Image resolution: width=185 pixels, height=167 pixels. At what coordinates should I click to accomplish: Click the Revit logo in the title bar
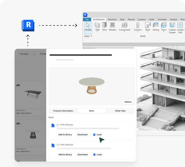tap(85, 15)
